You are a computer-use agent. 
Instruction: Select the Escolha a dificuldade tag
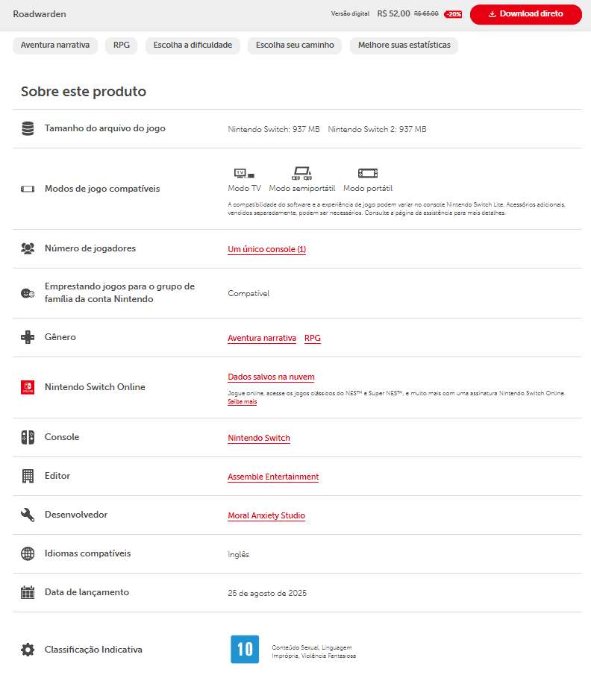pos(193,45)
